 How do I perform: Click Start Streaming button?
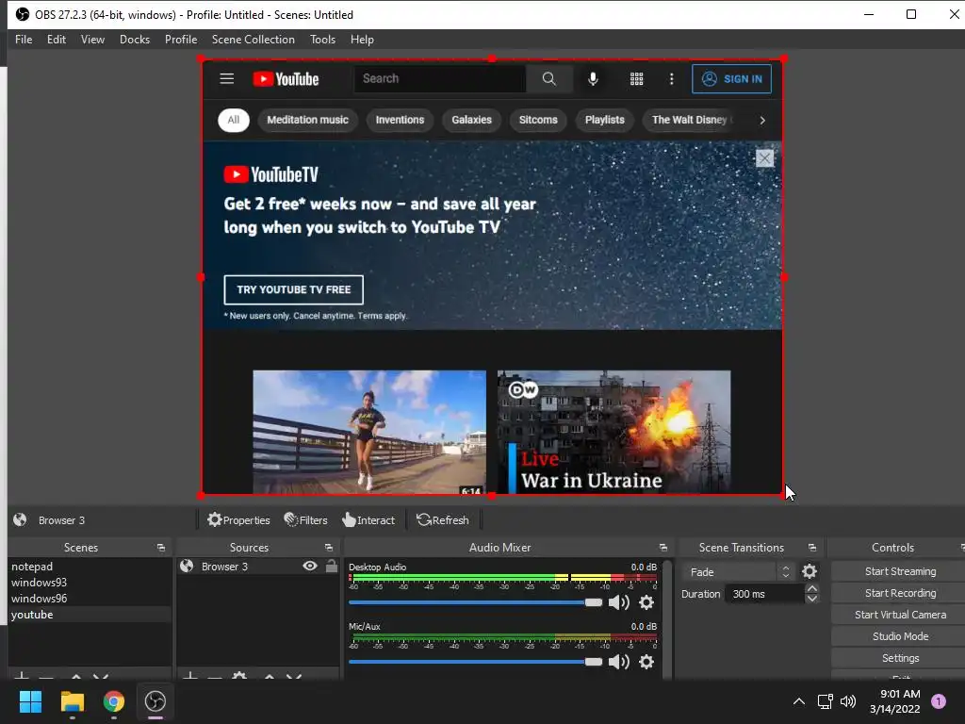(x=900, y=571)
